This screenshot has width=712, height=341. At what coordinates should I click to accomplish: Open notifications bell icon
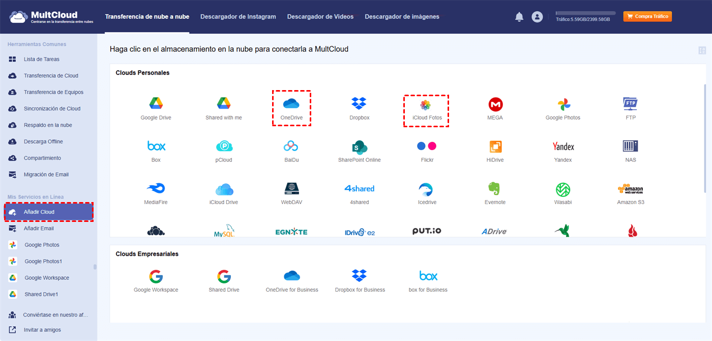pos(519,17)
